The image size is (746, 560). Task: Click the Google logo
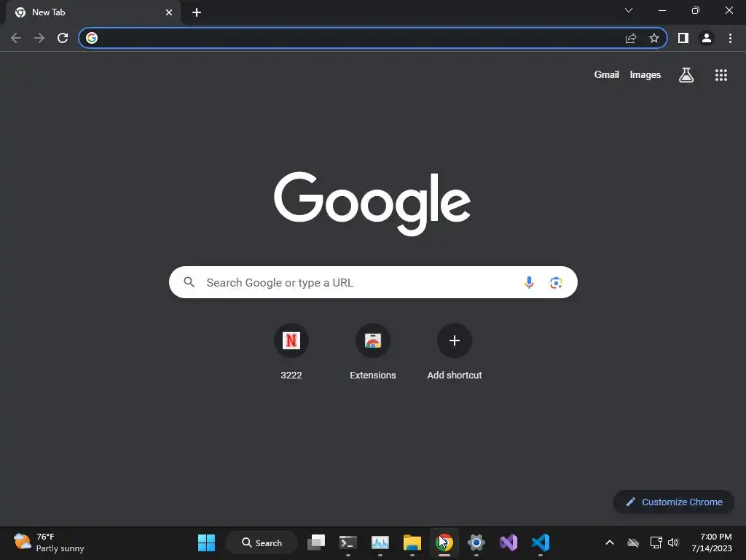click(x=372, y=203)
